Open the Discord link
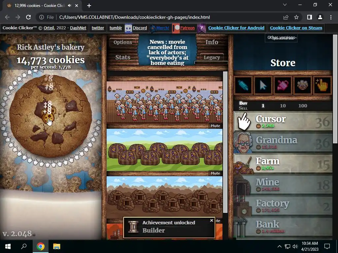Image resolution: width=338 pixels, height=253 pixels. tap(140, 28)
